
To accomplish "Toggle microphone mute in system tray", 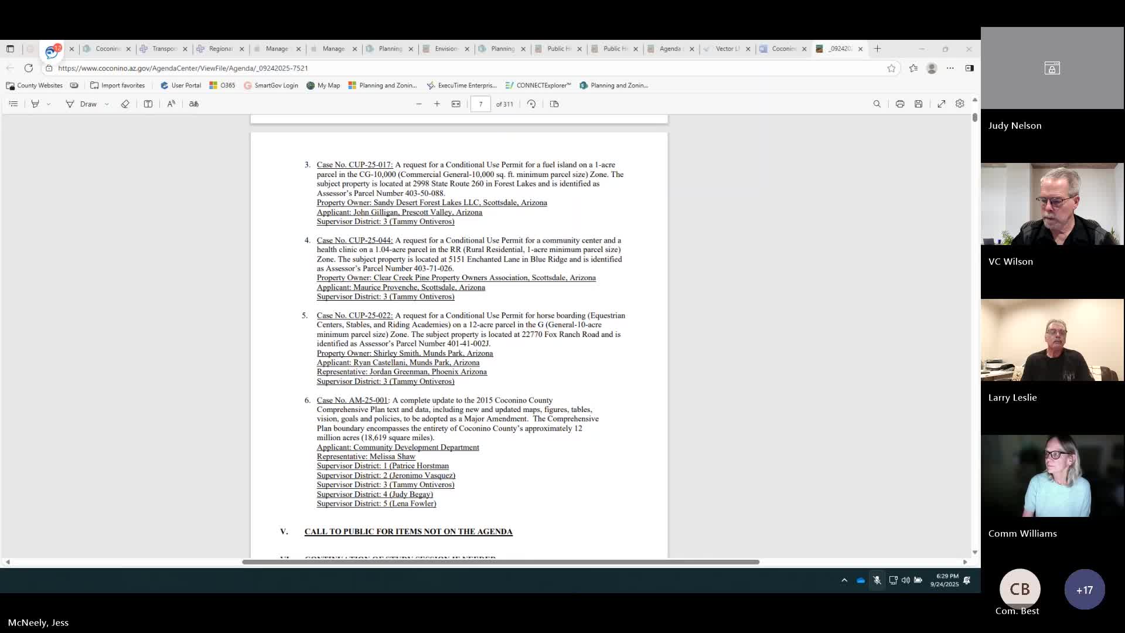I will pyautogui.click(x=877, y=580).
